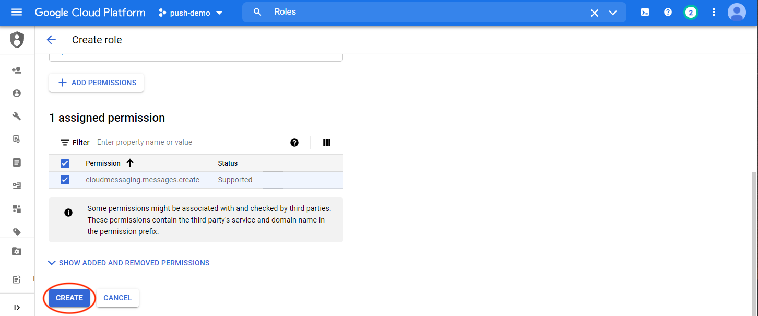
Task: Click the CANCEL button
Action: point(117,298)
